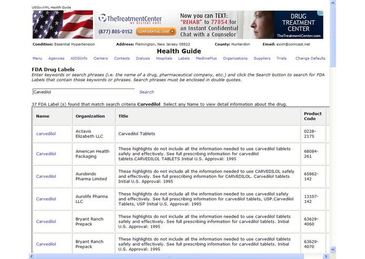The image size is (365, 259).
Task: Click the 'Health Guide' page title
Action: (x=179, y=51)
